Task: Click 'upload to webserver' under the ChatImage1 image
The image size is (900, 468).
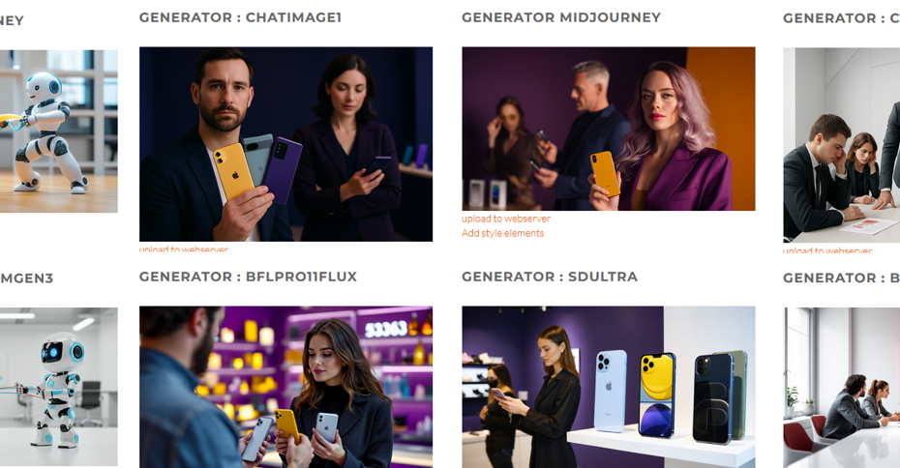Action: click(183, 249)
